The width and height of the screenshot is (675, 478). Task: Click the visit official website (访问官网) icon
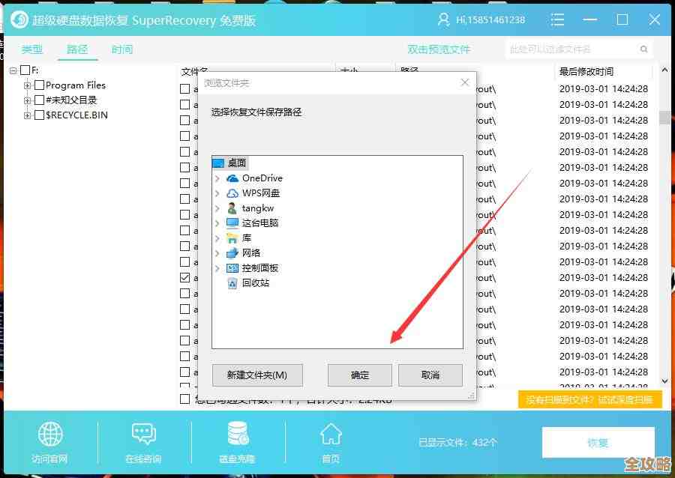click(49, 442)
